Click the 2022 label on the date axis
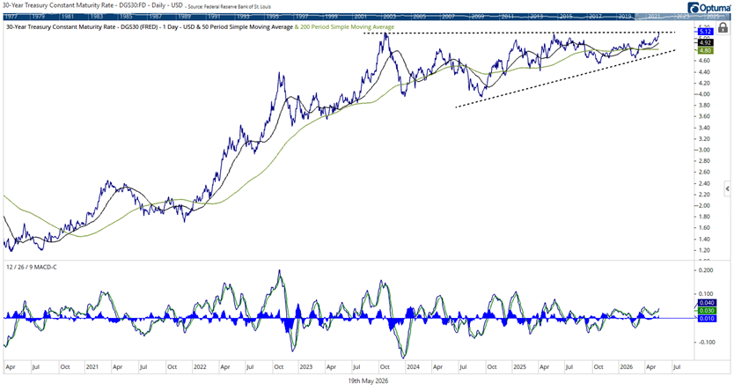Screen dimensions: 734x391 click(200, 367)
